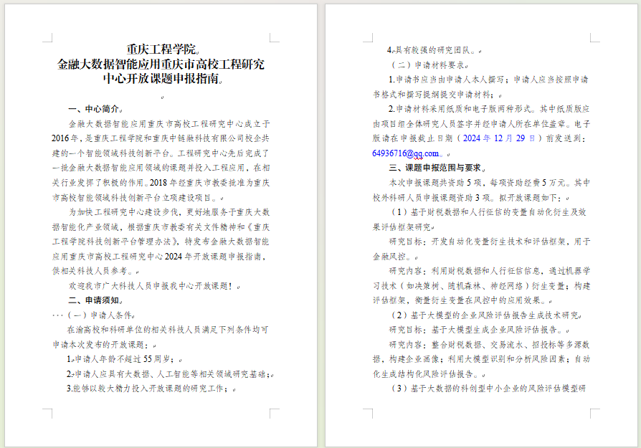Click the empty paragraph mark below the title

click(162, 96)
